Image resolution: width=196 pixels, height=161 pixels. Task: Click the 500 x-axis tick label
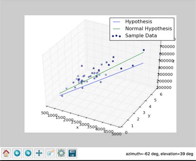45,113
